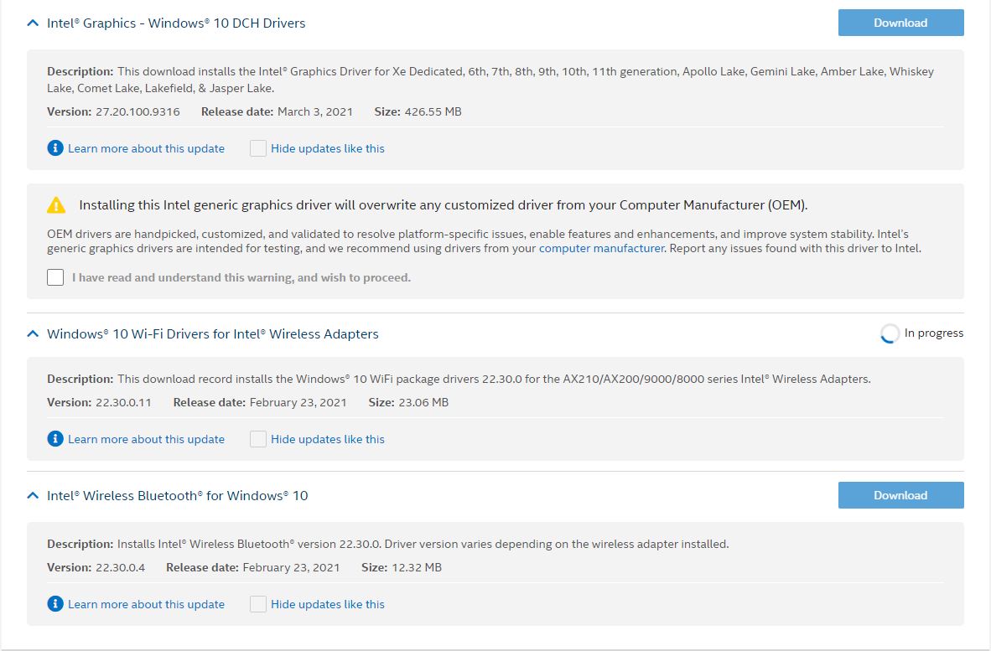The width and height of the screenshot is (991, 651).
Task: Click version 22.30.0.11 text
Action: coord(123,402)
